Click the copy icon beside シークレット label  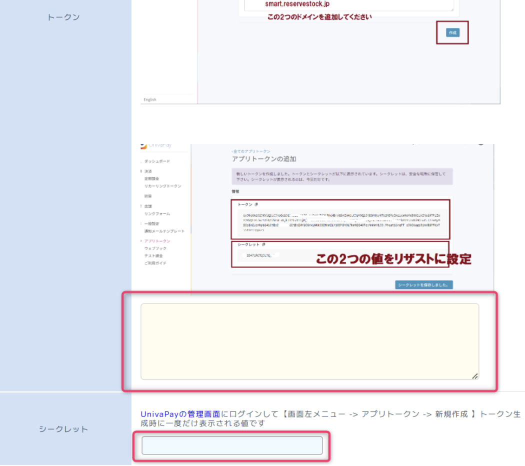[263, 244]
